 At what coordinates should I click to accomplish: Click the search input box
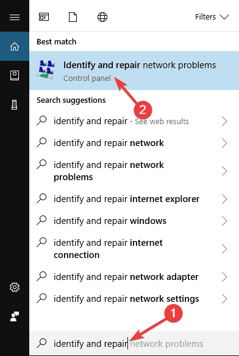click(x=134, y=343)
